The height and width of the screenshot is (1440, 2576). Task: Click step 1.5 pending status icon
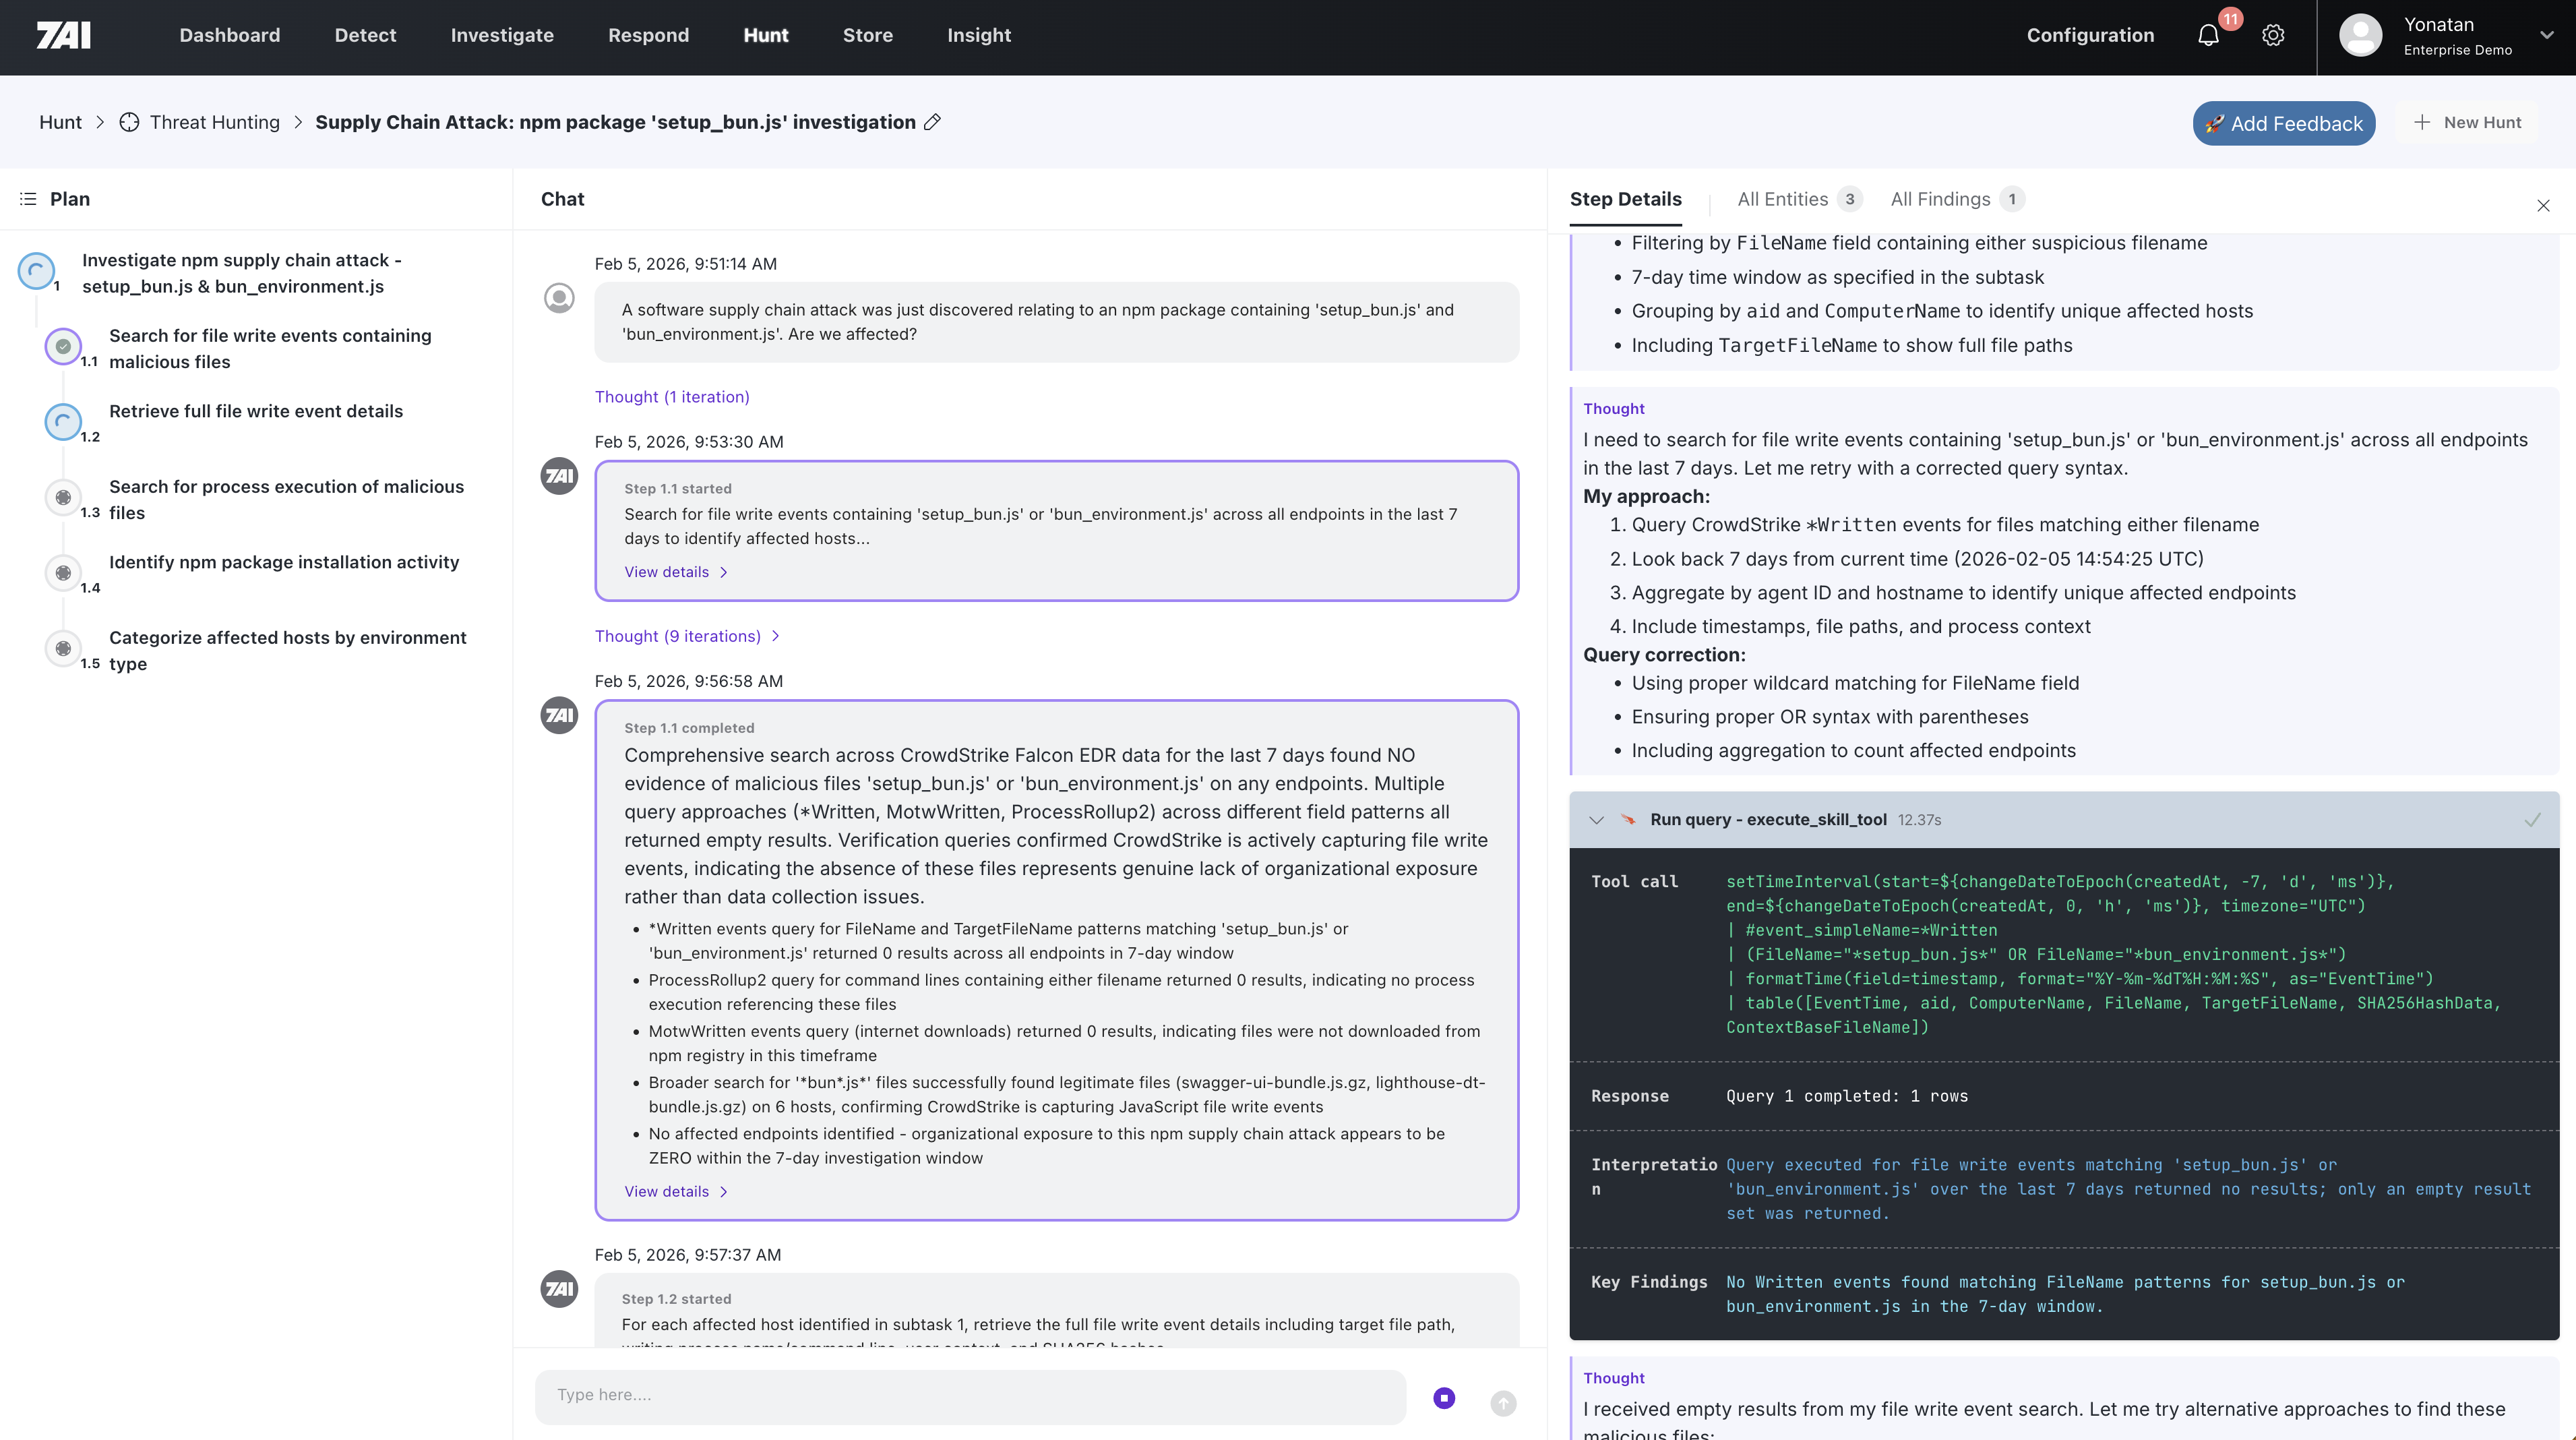tap(63, 648)
